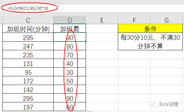Viewport: 184px width, 112px height.
Task: Click the overtime pay cell showing 30
Action: [x=70, y=72]
